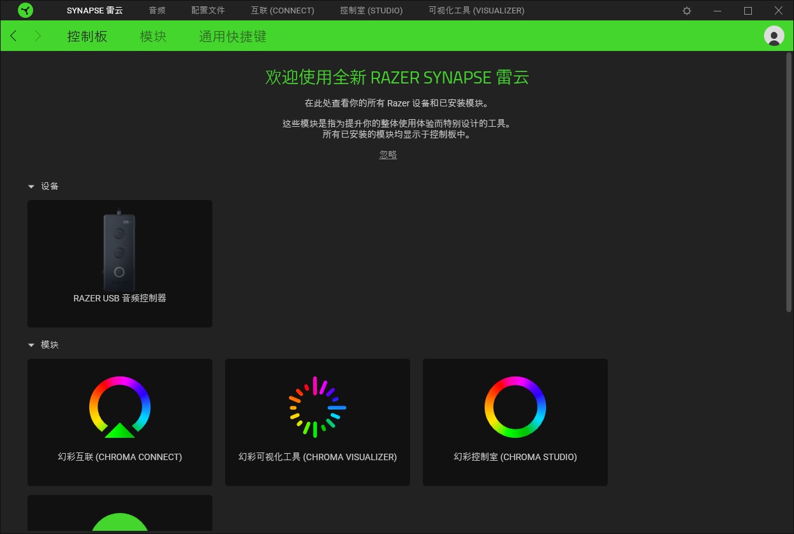
Task: Switch to 控制室 (STUDIO) tab
Action: (x=371, y=11)
